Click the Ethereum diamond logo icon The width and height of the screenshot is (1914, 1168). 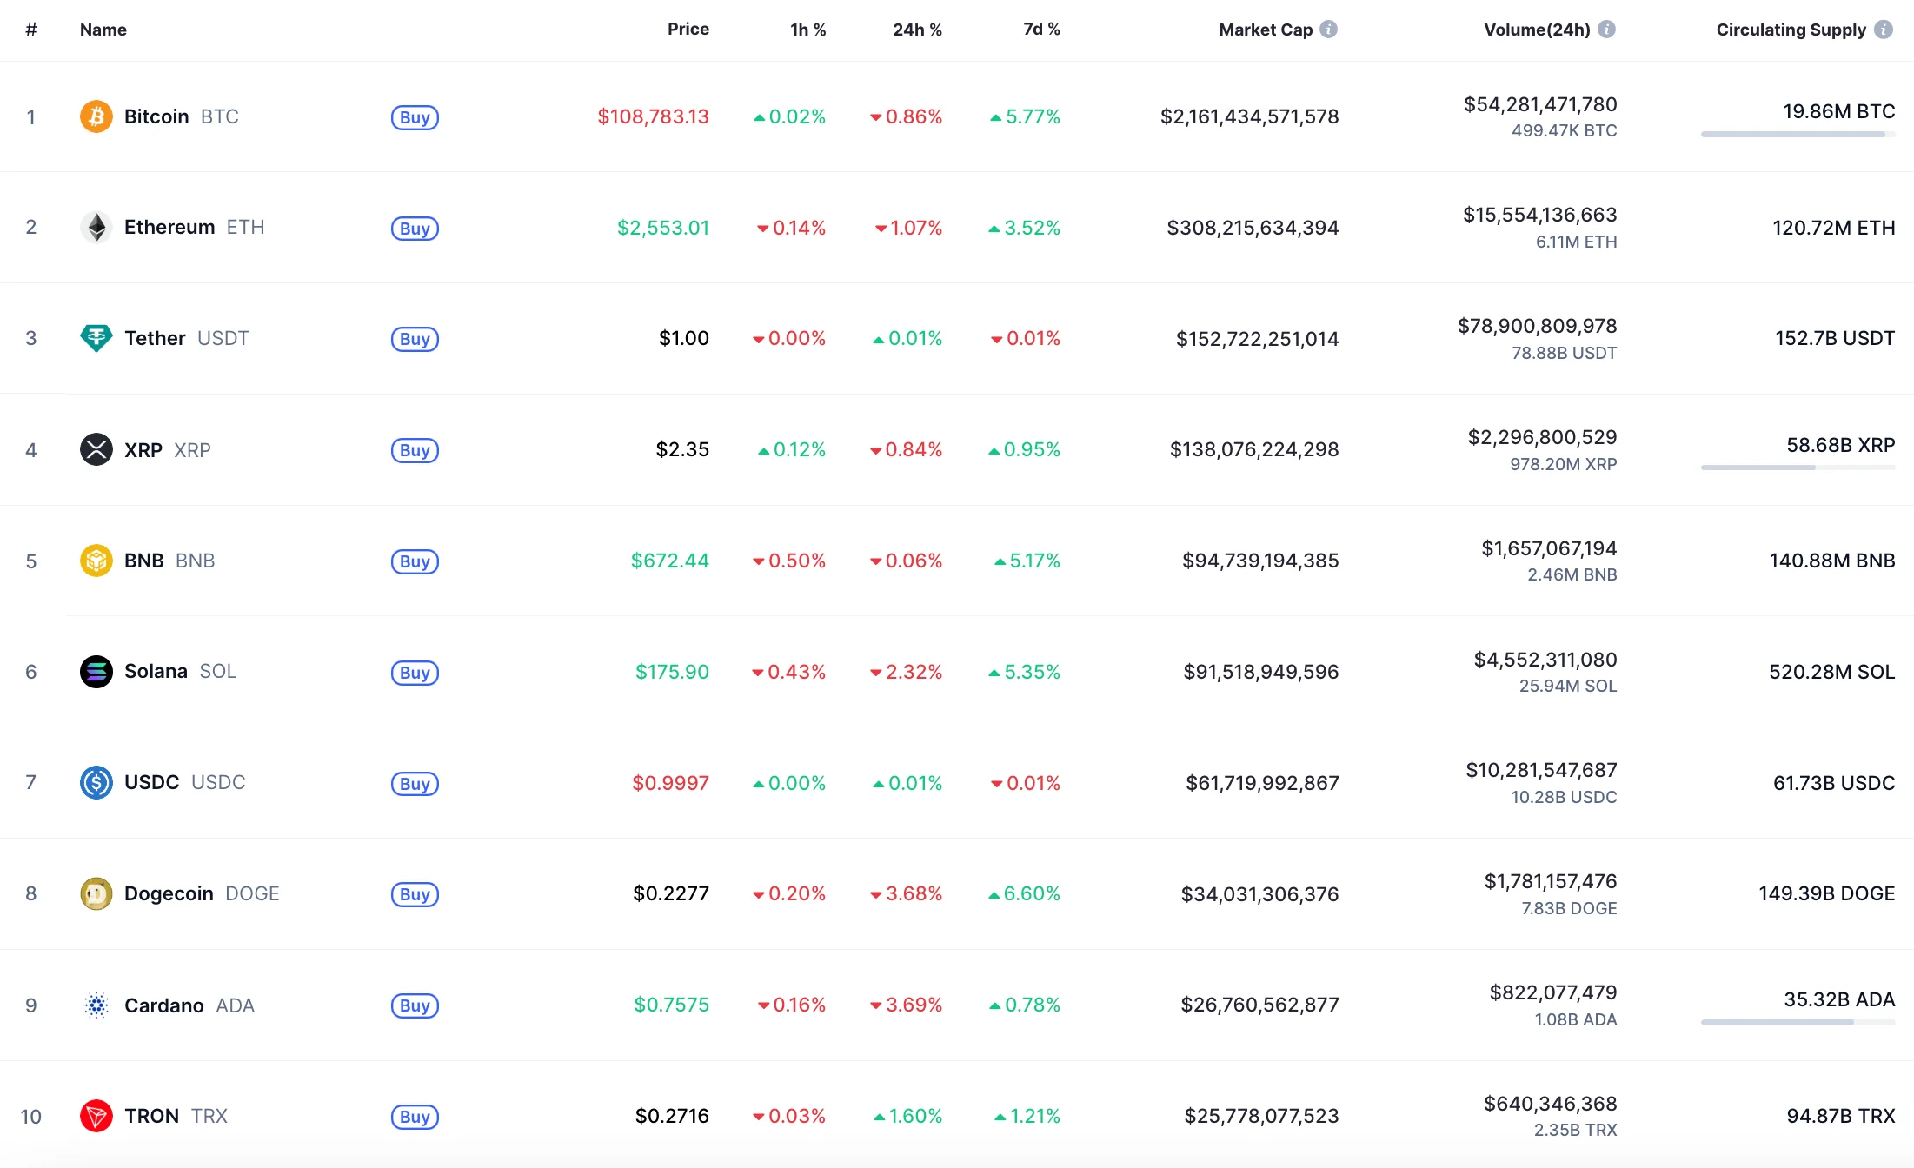pyautogui.click(x=96, y=228)
